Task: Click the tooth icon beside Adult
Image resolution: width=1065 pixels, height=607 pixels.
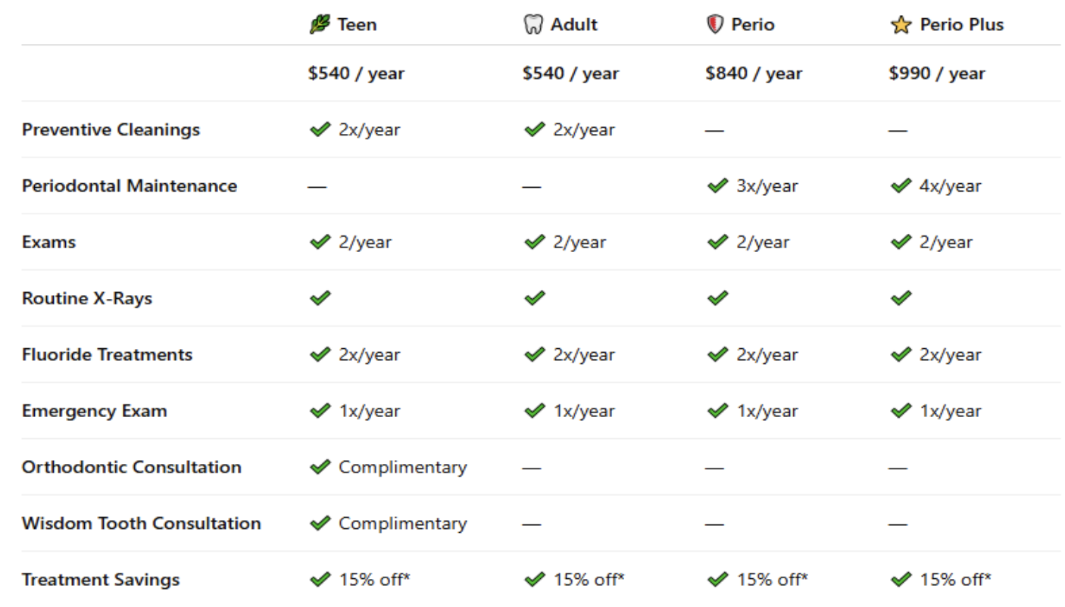Action: click(533, 25)
